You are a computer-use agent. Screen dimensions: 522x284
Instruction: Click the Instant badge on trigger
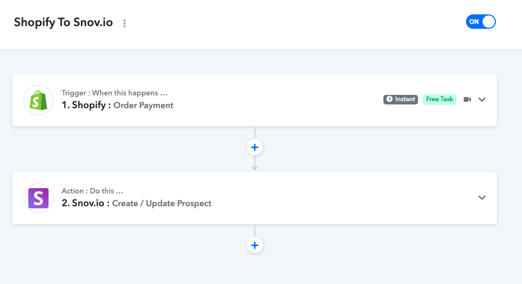pyautogui.click(x=400, y=100)
